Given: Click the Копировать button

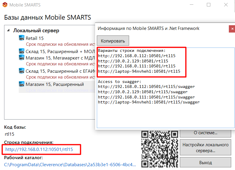Looking at the screenshot, I should pyautogui.click(x=113, y=41).
